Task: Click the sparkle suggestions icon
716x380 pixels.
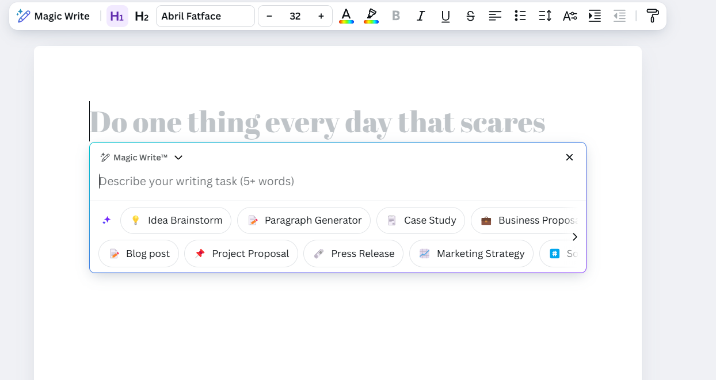Action: 106,220
